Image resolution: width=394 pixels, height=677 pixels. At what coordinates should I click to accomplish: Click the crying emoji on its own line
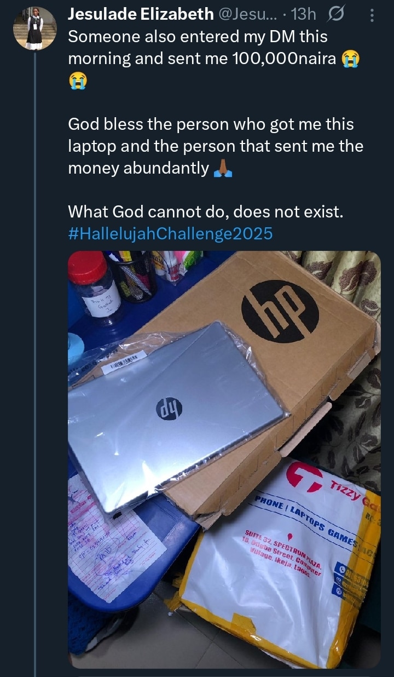pos(77,82)
